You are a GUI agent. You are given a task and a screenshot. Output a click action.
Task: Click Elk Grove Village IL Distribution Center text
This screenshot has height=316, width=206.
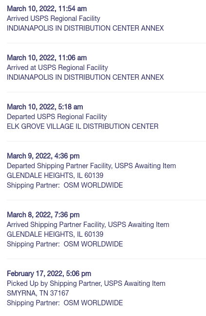pyautogui.click(x=83, y=126)
